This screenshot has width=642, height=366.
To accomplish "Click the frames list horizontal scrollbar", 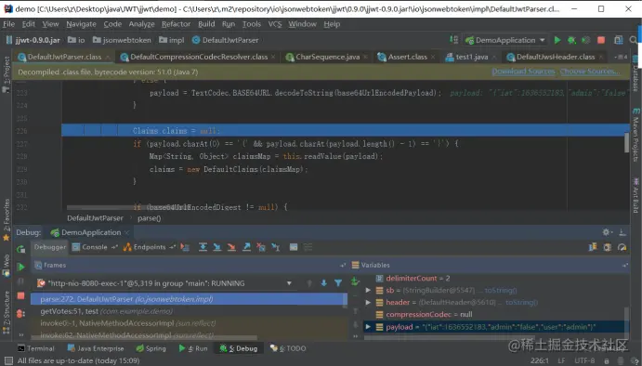I will point(145,338).
